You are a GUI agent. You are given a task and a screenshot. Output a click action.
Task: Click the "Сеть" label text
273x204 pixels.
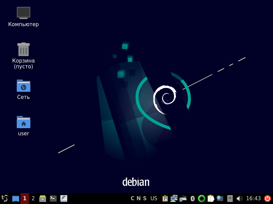tap(24, 97)
